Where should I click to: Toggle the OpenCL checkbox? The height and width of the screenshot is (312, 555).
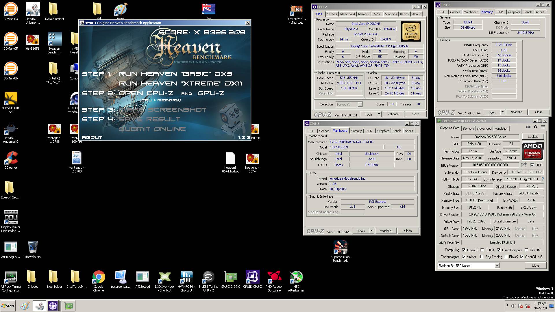(464, 250)
